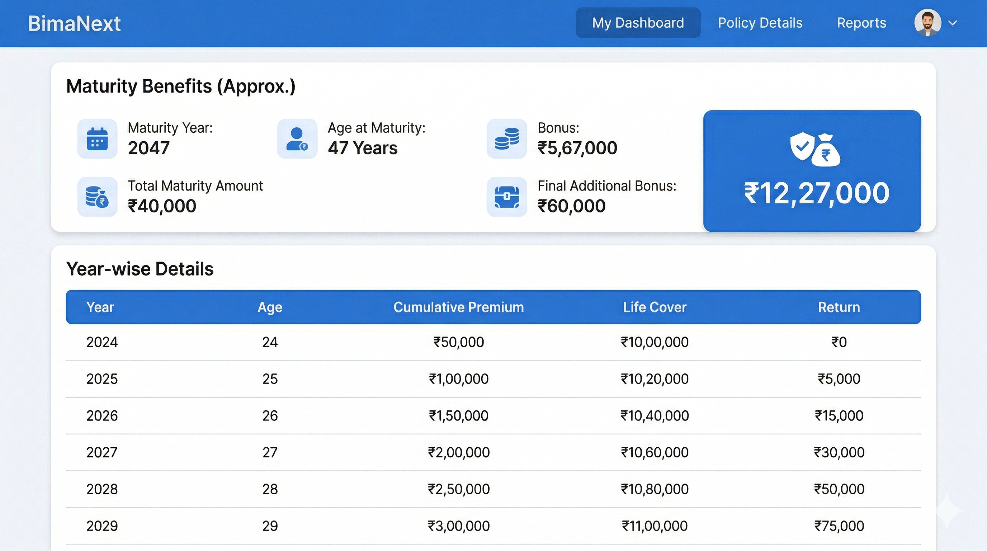The height and width of the screenshot is (551, 987).
Task: Click the Life Cover column header
Action: coord(655,307)
